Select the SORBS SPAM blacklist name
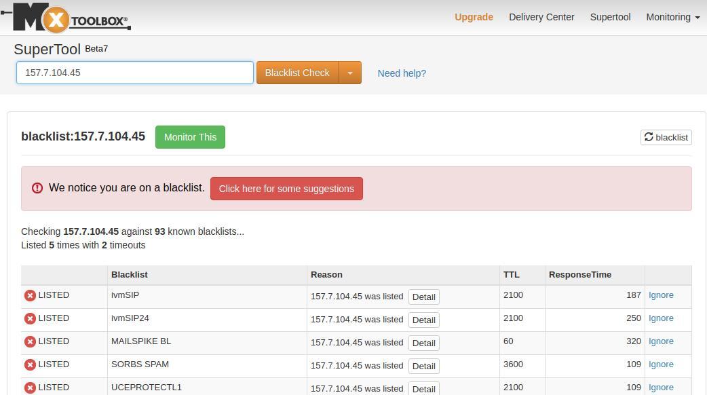Image resolution: width=707 pixels, height=395 pixels. point(140,364)
